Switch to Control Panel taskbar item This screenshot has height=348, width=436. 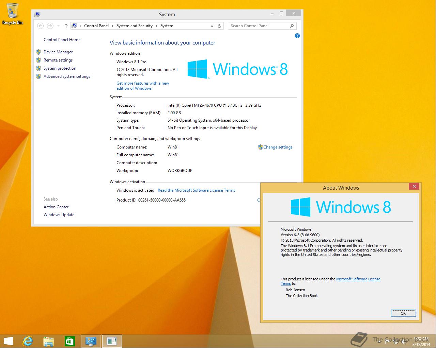[91, 341]
